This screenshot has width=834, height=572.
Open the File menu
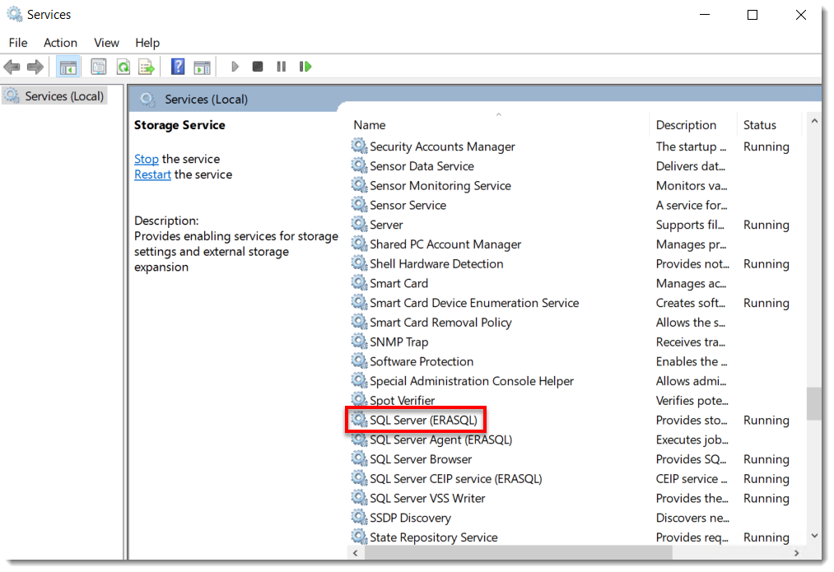pyautogui.click(x=18, y=43)
